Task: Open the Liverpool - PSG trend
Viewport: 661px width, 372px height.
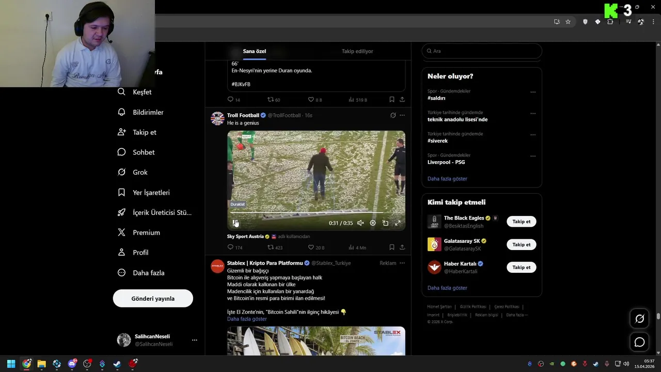Action: [x=446, y=162]
